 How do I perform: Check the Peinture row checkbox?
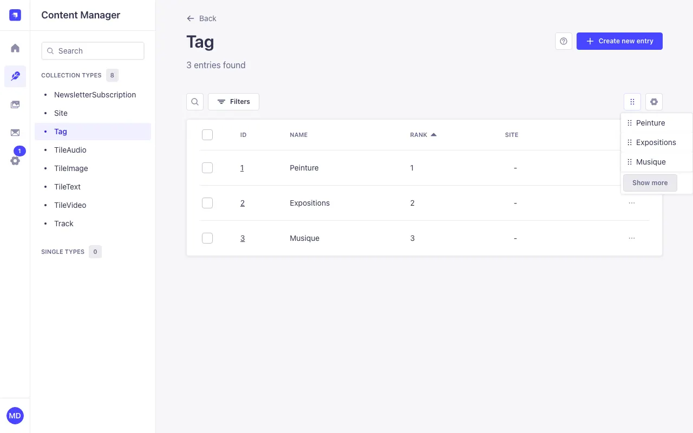tap(207, 168)
